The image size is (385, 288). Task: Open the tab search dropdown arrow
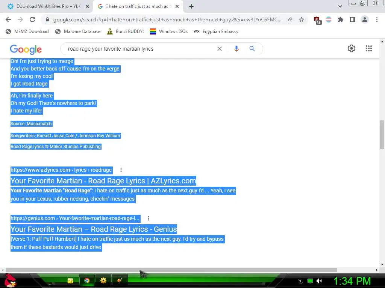[340, 6]
